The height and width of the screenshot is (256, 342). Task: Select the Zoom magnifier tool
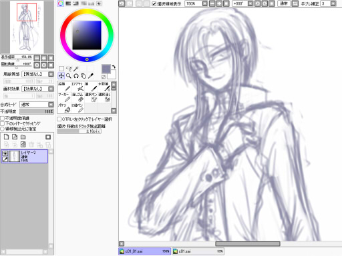click(x=69, y=76)
